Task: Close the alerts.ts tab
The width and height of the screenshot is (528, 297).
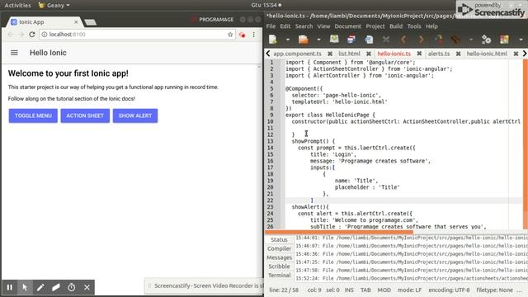Action: 459,54
